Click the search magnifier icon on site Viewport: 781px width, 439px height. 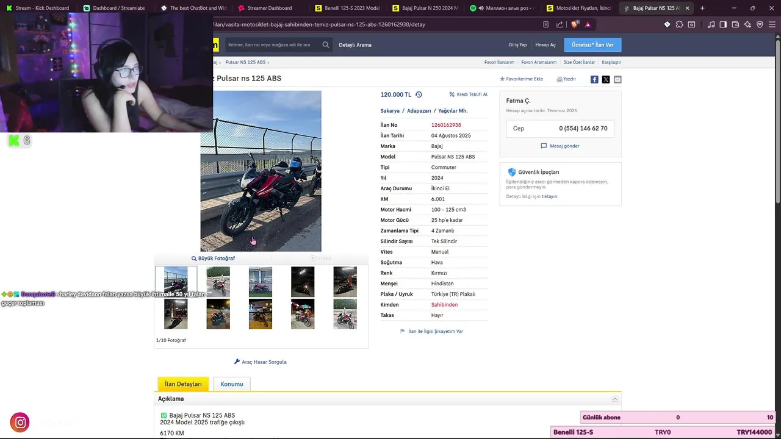click(326, 45)
